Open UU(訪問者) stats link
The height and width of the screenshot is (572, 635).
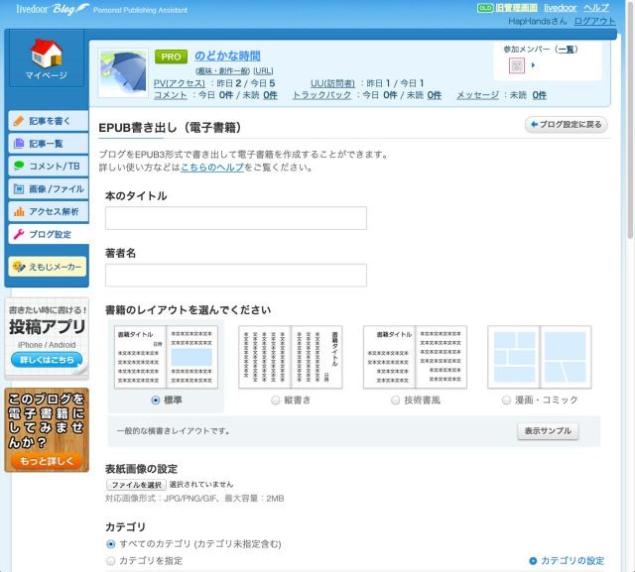tap(332, 83)
